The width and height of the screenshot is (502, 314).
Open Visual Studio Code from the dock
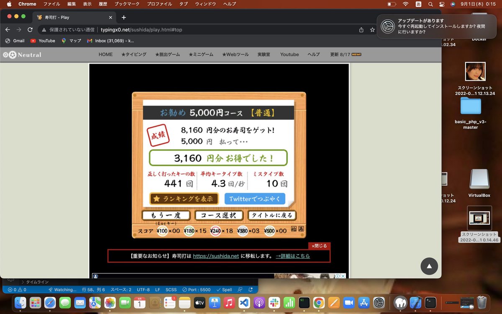244,302
